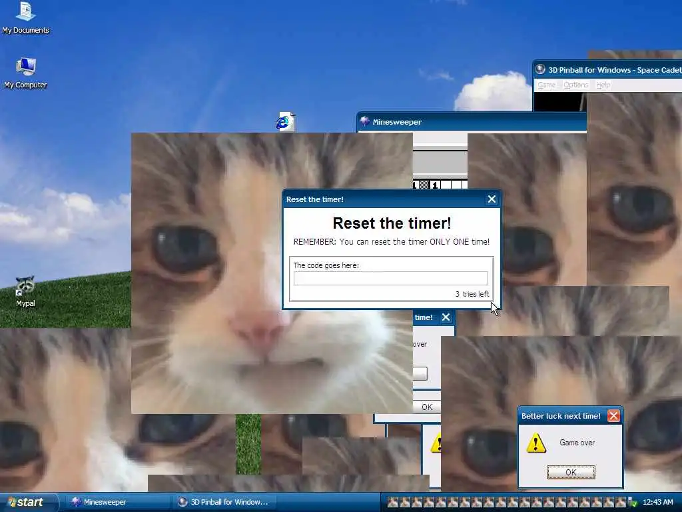Close the Reset the timer dialog
This screenshot has width=682, height=512.
pyautogui.click(x=492, y=199)
